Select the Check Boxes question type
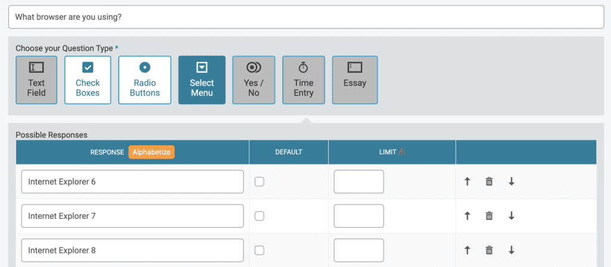The image size is (611, 267). (x=88, y=80)
